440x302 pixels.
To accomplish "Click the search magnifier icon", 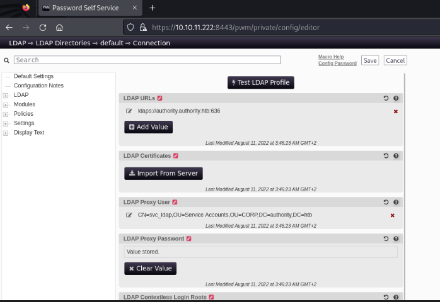I will pos(6,60).
